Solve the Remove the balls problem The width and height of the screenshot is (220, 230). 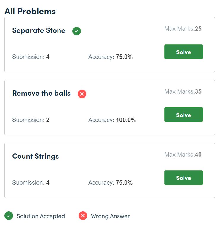click(184, 115)
